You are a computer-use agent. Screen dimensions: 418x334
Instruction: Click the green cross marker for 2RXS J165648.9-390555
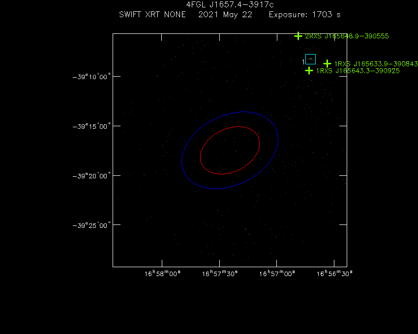coord(298,36)
